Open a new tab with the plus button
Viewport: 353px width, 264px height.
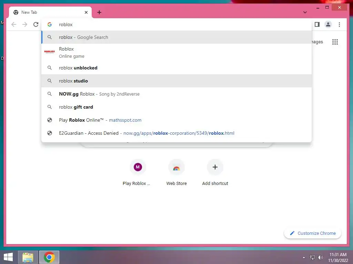pyautogui.click(x=99, y=12)
